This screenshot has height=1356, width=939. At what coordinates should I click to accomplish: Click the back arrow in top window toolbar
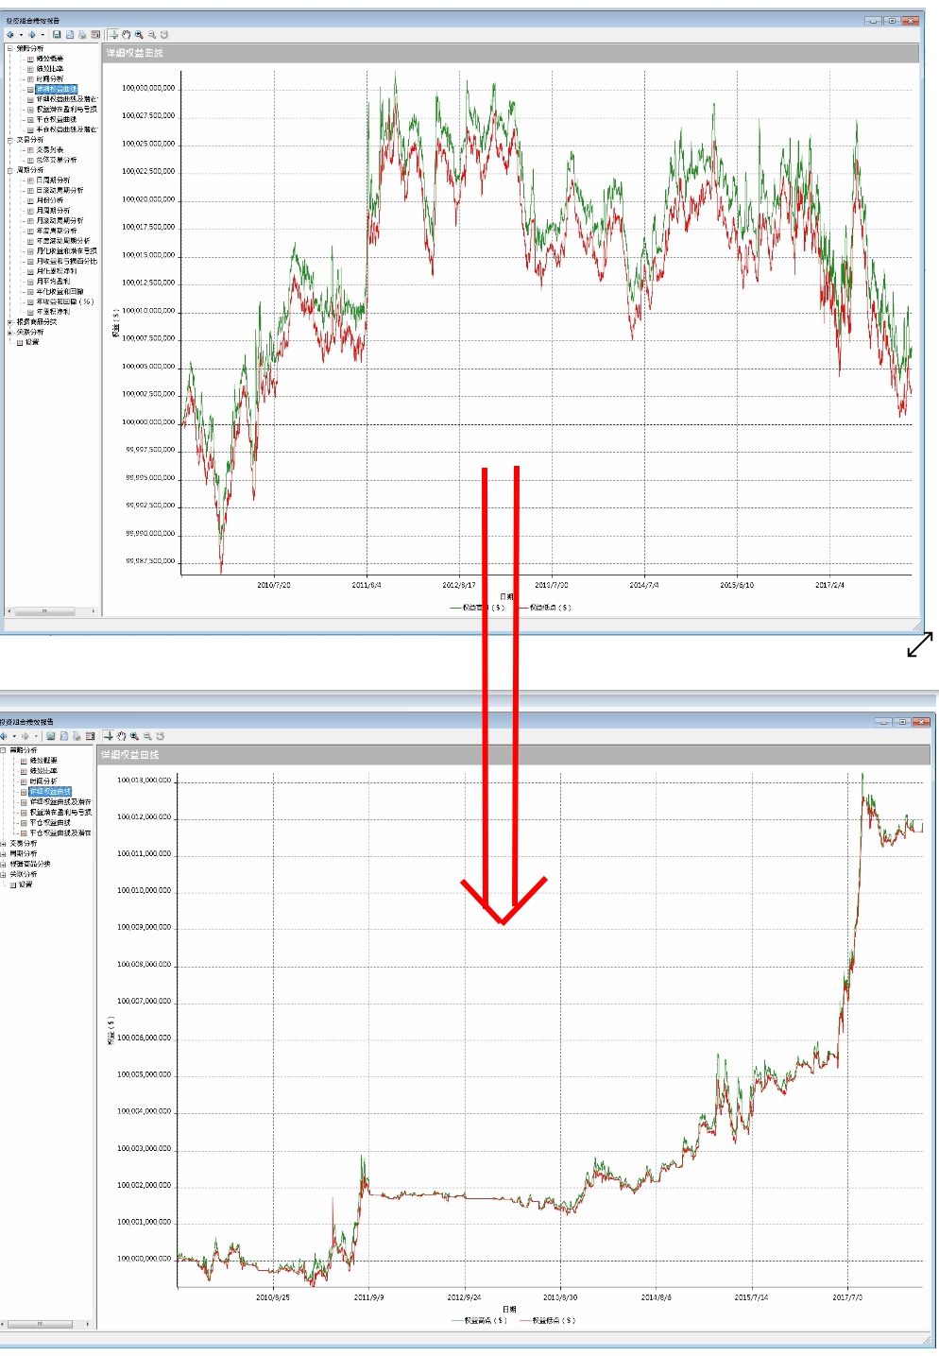[x=10, y=35]
